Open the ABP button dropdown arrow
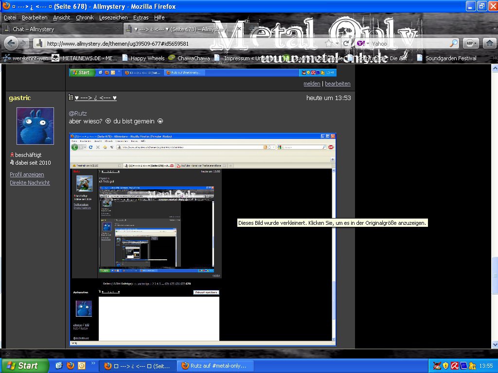 [x=476, y=43]
